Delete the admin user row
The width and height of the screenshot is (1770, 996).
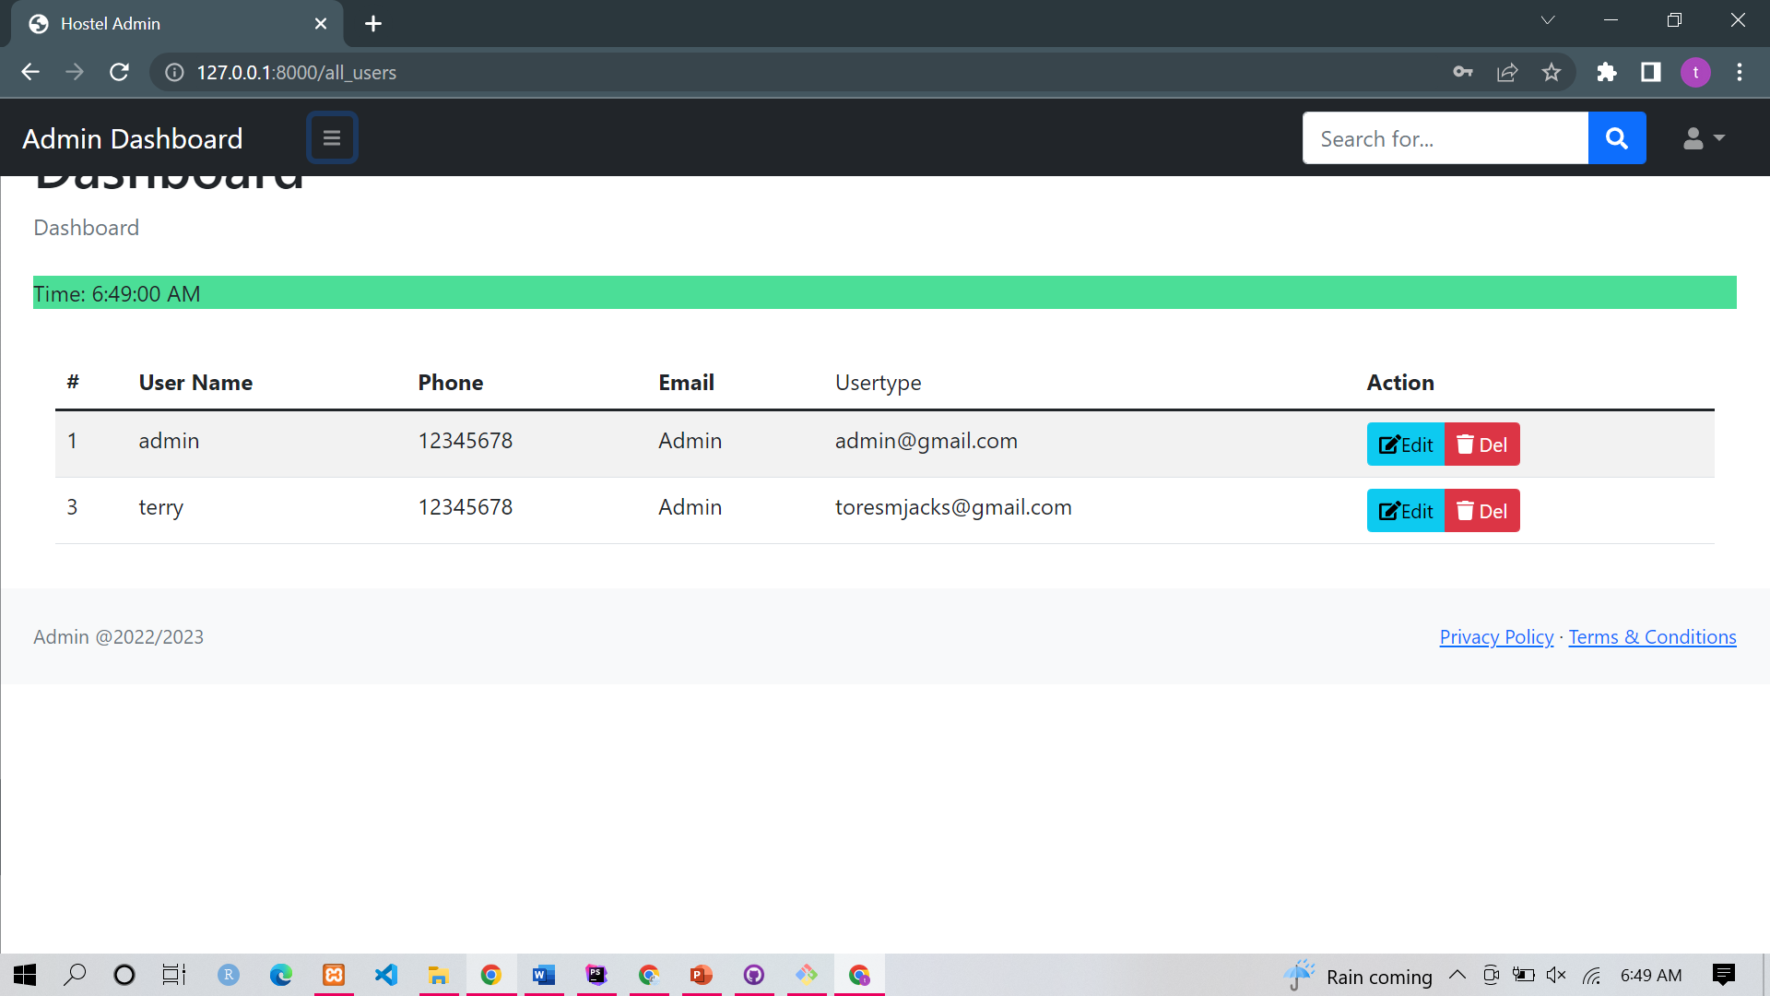click(1481, 444)
